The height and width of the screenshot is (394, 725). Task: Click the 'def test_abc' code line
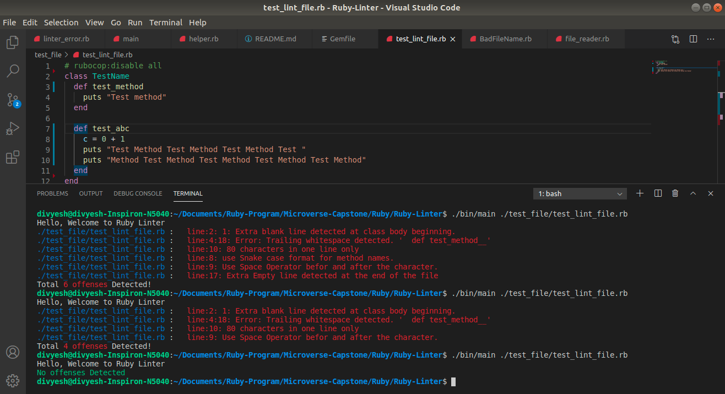point(101,129)
